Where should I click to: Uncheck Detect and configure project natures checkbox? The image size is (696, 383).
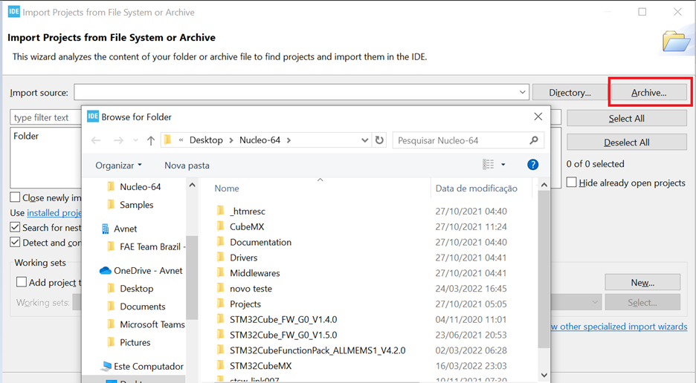point(15,243)
